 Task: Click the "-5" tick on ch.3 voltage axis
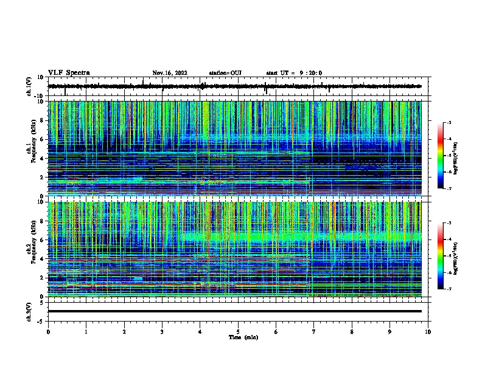click(41, 322)
